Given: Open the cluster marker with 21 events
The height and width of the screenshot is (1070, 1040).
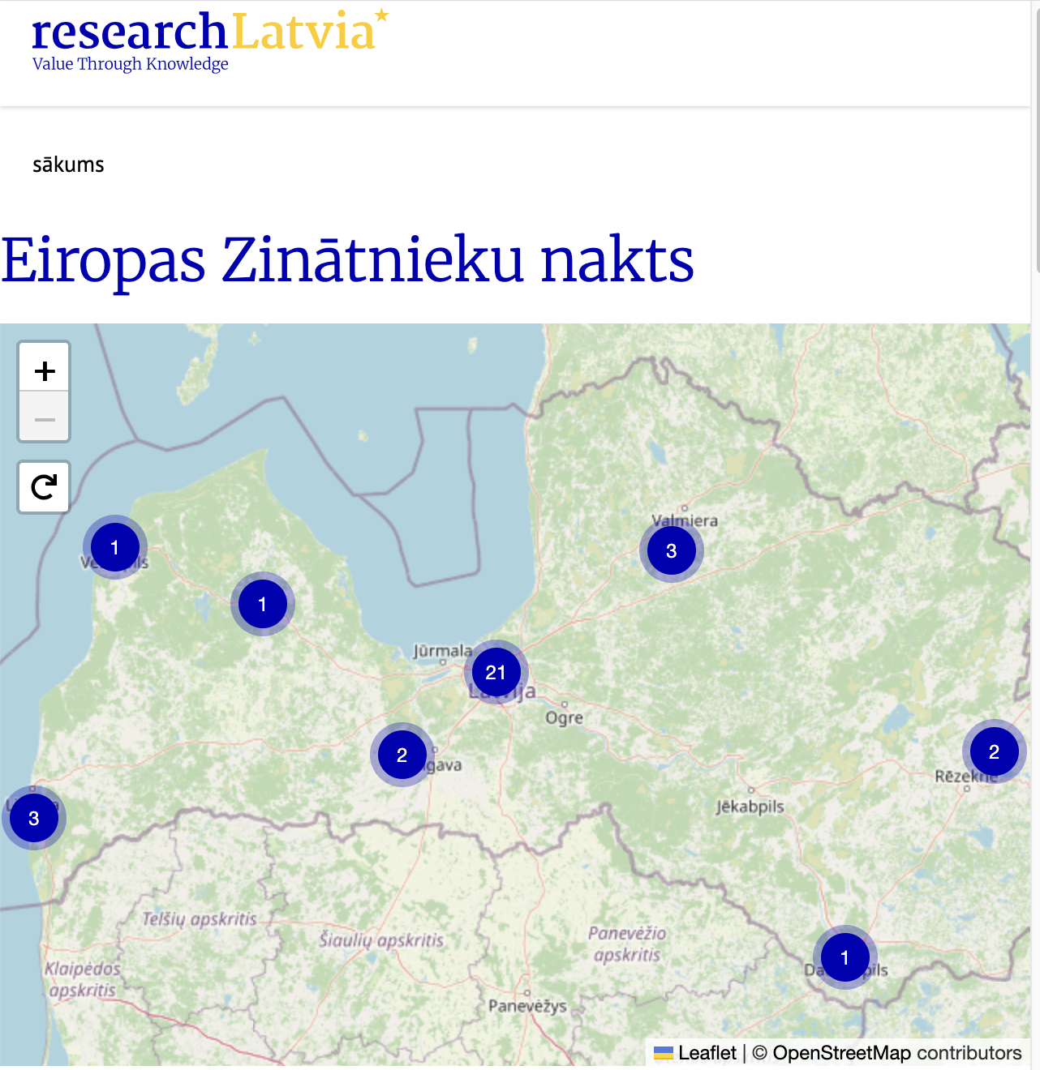Looking at the screenshot, I should tap(496, 672).
